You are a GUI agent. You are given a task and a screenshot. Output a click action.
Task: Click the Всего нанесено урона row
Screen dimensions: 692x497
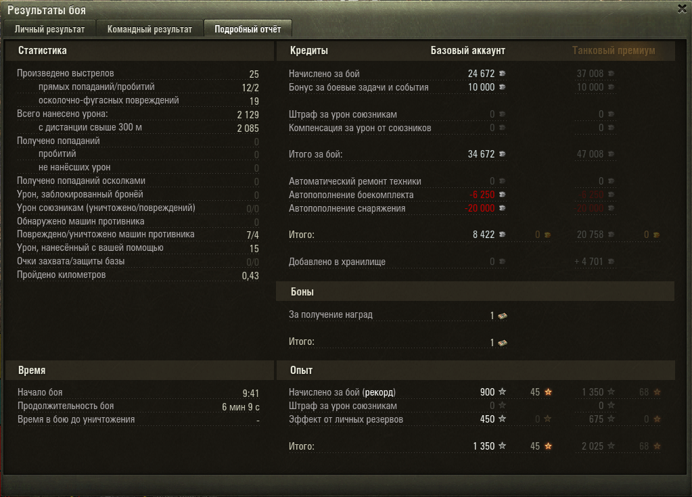click(x=138, y=114)
